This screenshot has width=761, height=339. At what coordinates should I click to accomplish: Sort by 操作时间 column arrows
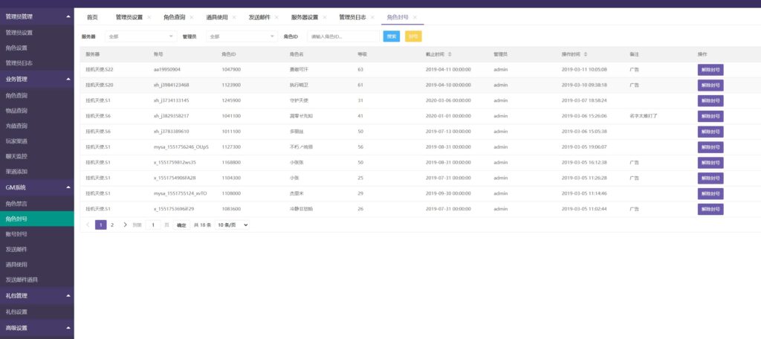pyautogui.click(x=586, y=54)
